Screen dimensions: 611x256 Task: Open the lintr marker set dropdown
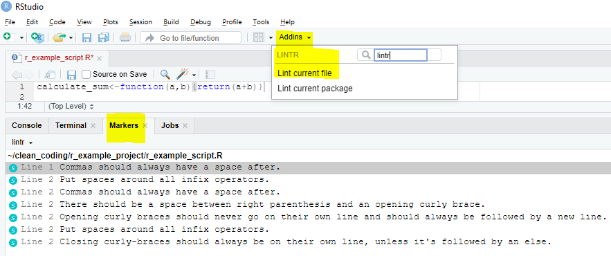pyautogui.click(x=22, y=143)
